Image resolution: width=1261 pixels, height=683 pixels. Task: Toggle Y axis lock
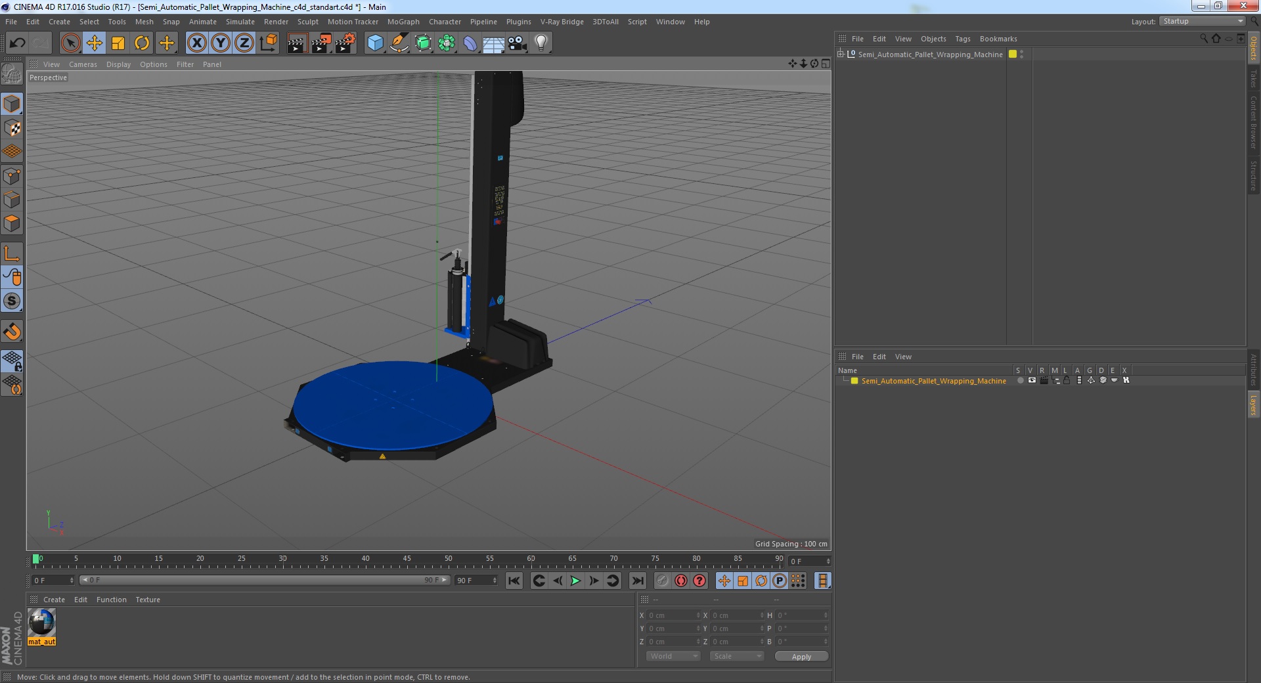coord(221,43)
